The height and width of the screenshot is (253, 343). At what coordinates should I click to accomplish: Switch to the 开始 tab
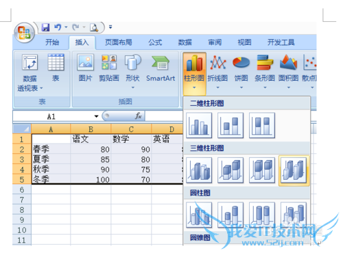tap(52, 42)
